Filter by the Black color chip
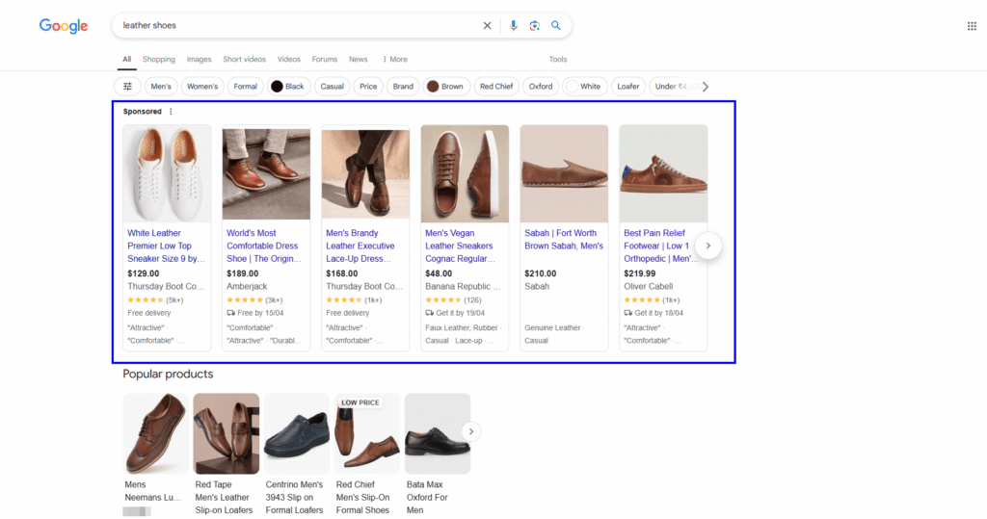 [288, 87]
